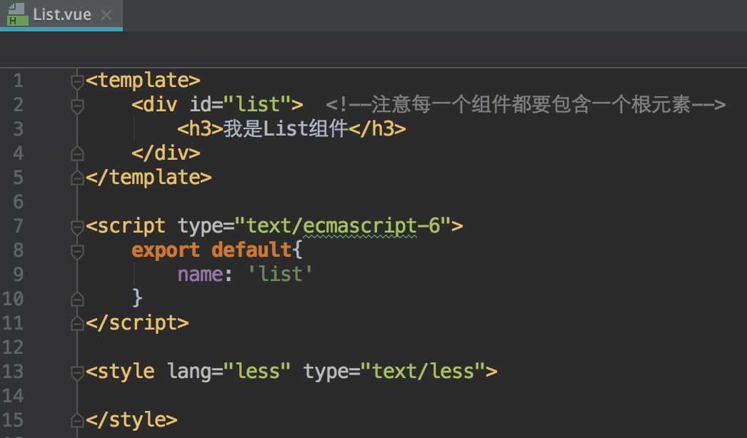Image resolution: width=747 pixels, height=438 pixels.
Task: Click line number 12 in gutter
Action: tap(13, 347)
